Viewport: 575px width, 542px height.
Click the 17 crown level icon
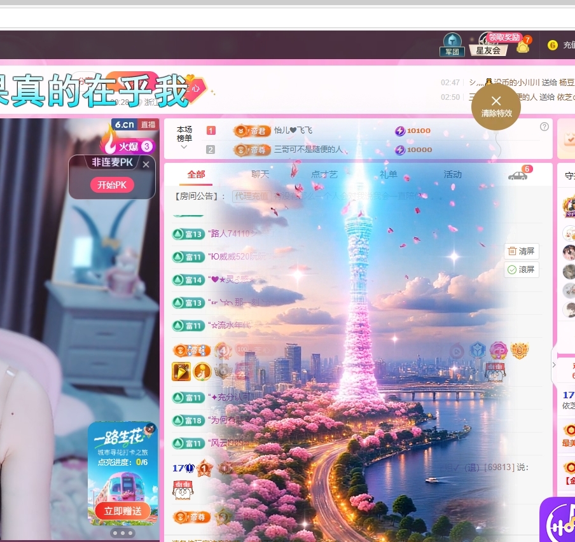coord(183,468)
